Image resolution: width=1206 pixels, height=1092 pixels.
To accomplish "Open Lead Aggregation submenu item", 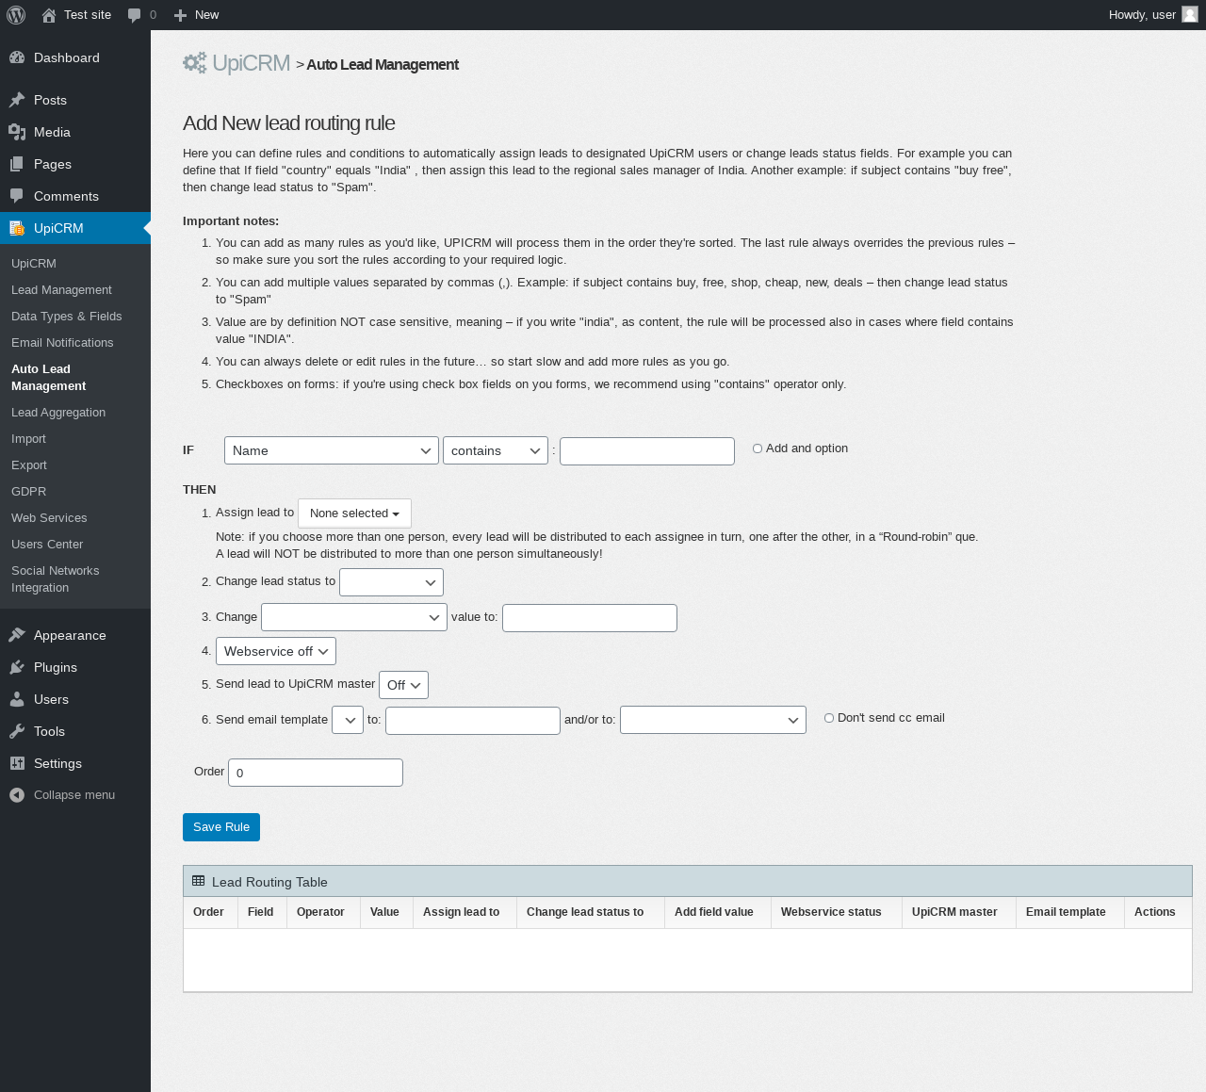I will (58, 412).
